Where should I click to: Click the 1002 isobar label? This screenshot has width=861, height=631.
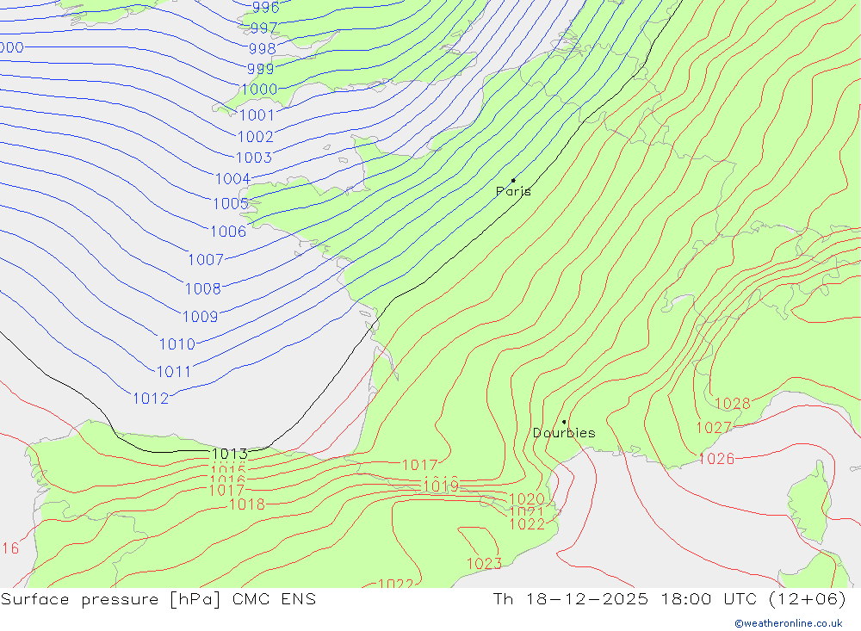coord(256,137)
